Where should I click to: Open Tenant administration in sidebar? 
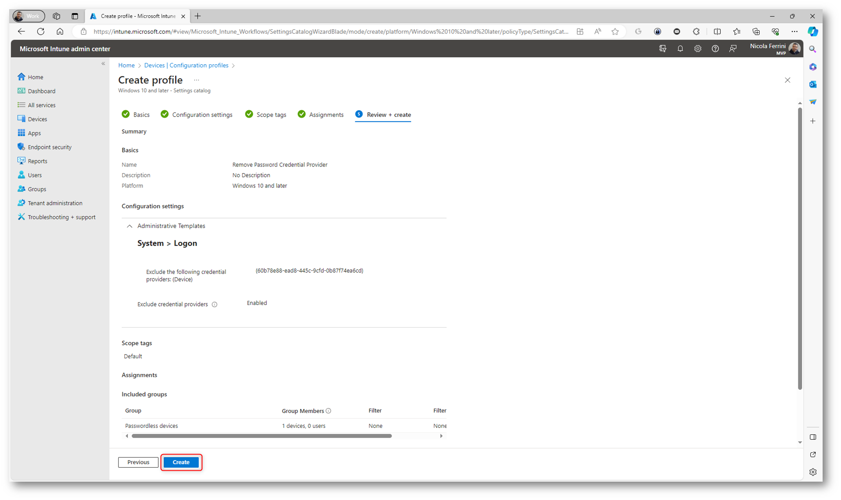pos(55,203)
